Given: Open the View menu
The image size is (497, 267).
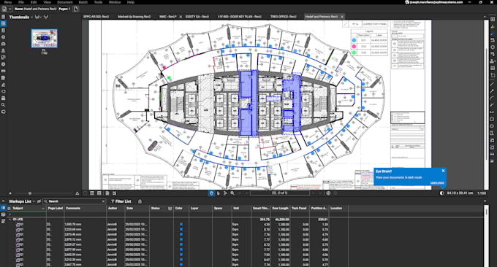Looking at the screenshot, I should click(48, 2).
